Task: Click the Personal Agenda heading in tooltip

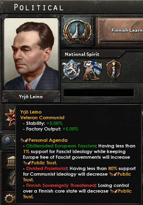Action: click(x=48, y=140)
